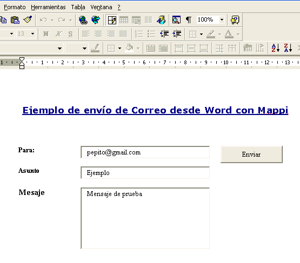The height and width of the screenshot is (263, 300).
Task: Click the Merge Cells icon
Action: (x=151, y=48)
